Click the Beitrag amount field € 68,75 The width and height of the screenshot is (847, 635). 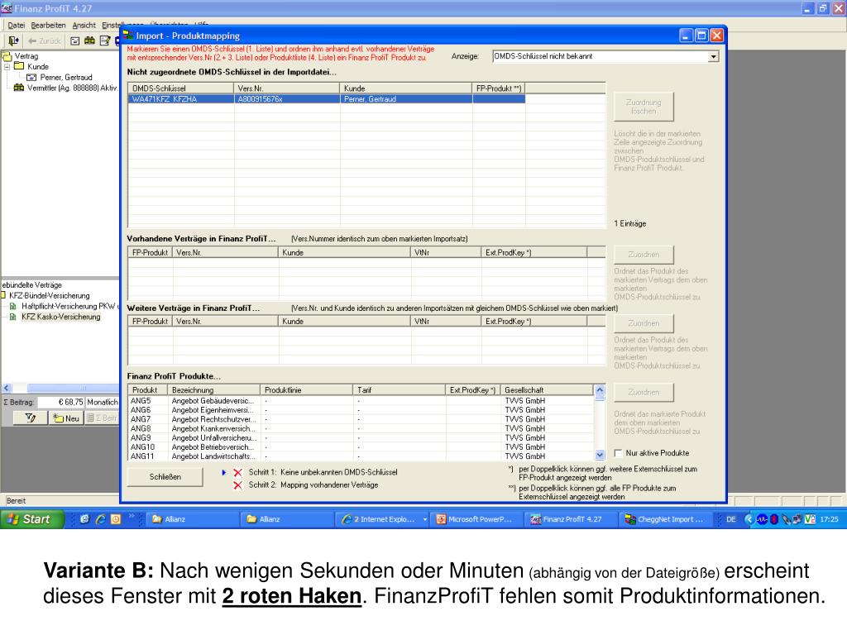pos(60,403)
